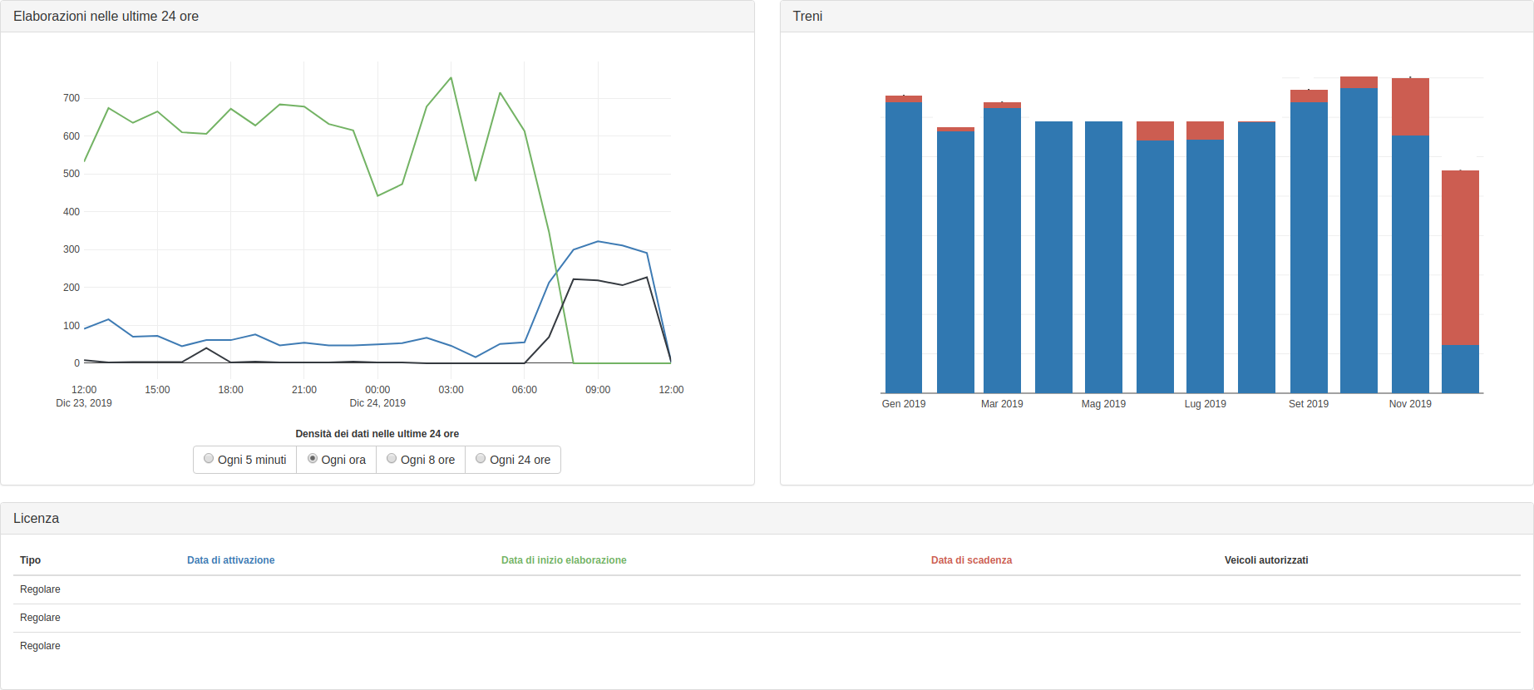Click the 'Data di scadenza' column header
This screenshot has height=690, width=1534.
pyautogui.click(x=971, y=560)
